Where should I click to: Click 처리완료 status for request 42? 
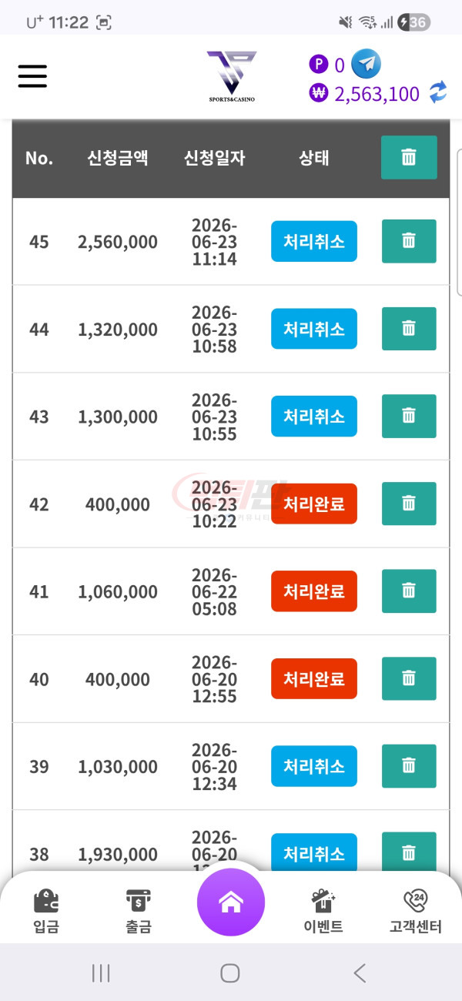click(314, 504)
